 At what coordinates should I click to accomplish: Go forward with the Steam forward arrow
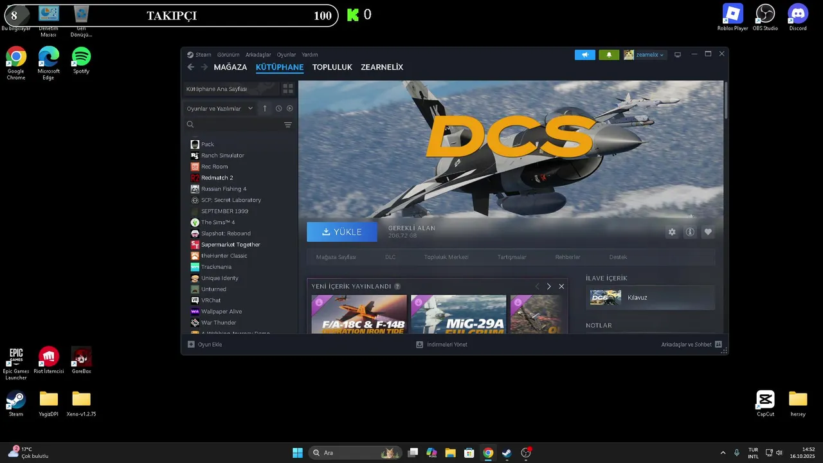tap(204, 67)
